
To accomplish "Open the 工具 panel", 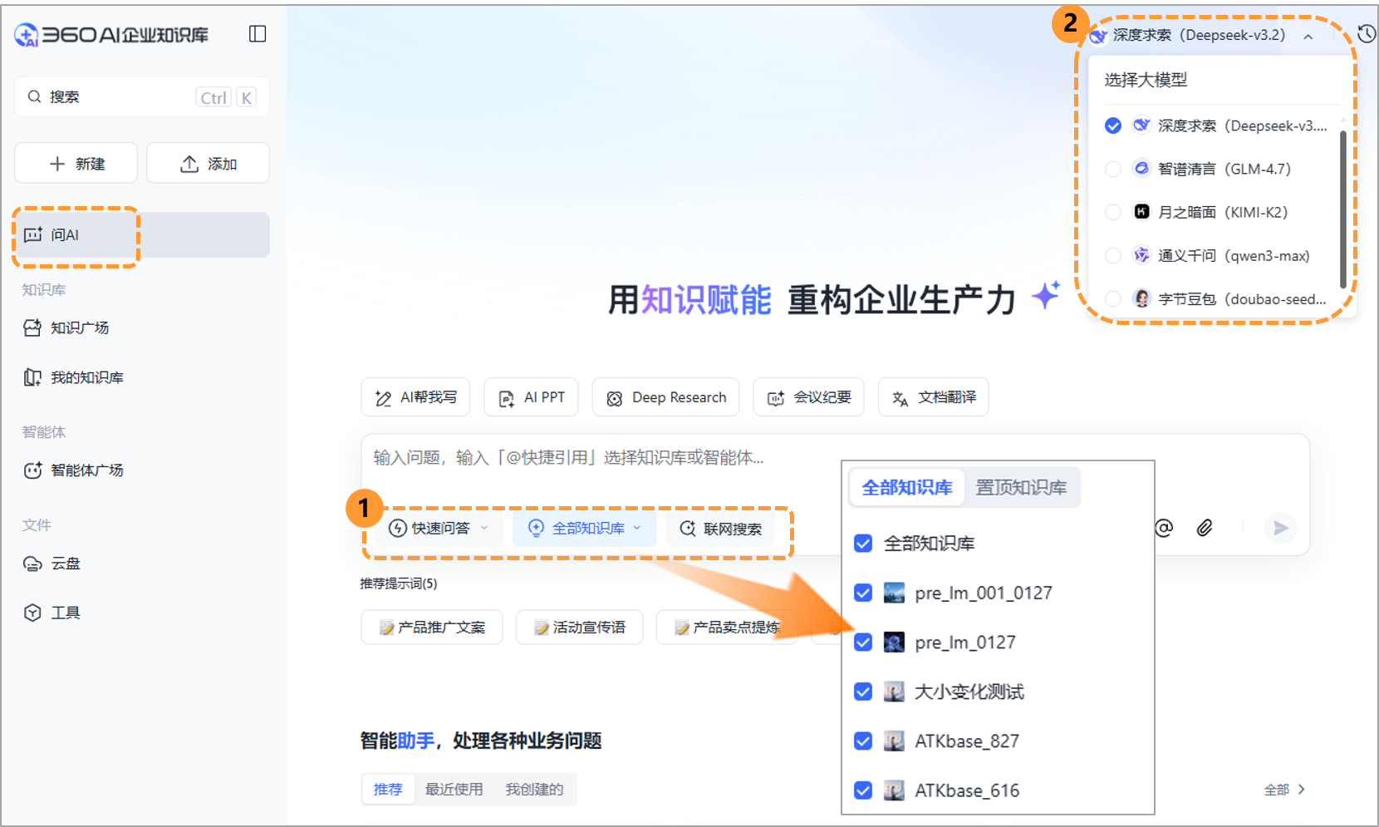I will click(64, 612).
